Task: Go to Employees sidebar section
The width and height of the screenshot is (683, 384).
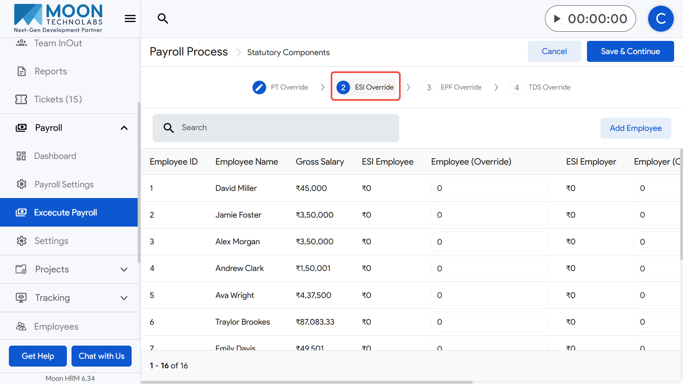Action: pyautogui.click(x=56, y=326)
